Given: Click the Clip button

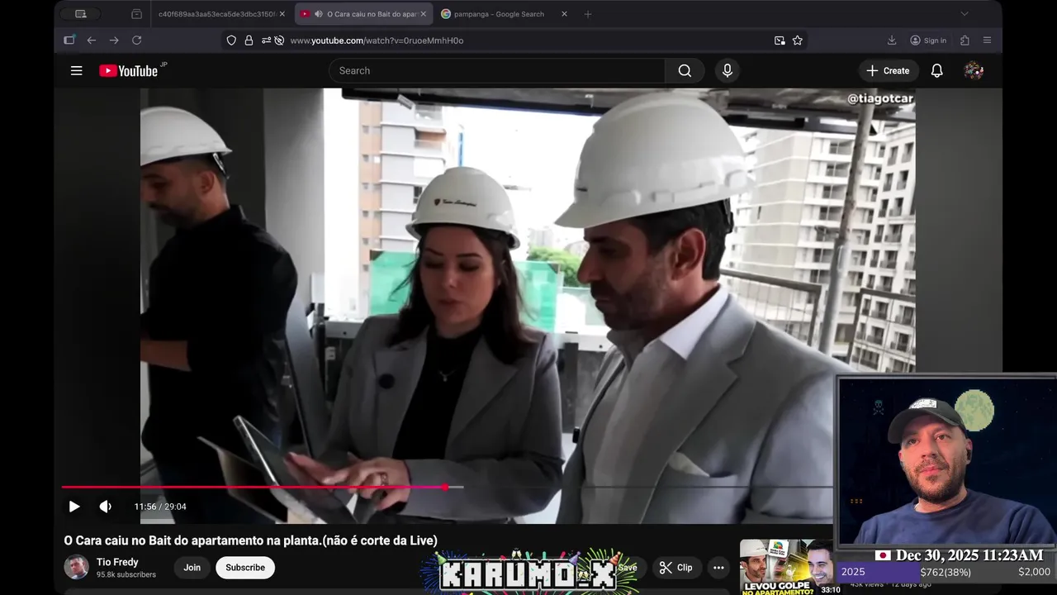Looking at the screenshot, I should 675,568.
